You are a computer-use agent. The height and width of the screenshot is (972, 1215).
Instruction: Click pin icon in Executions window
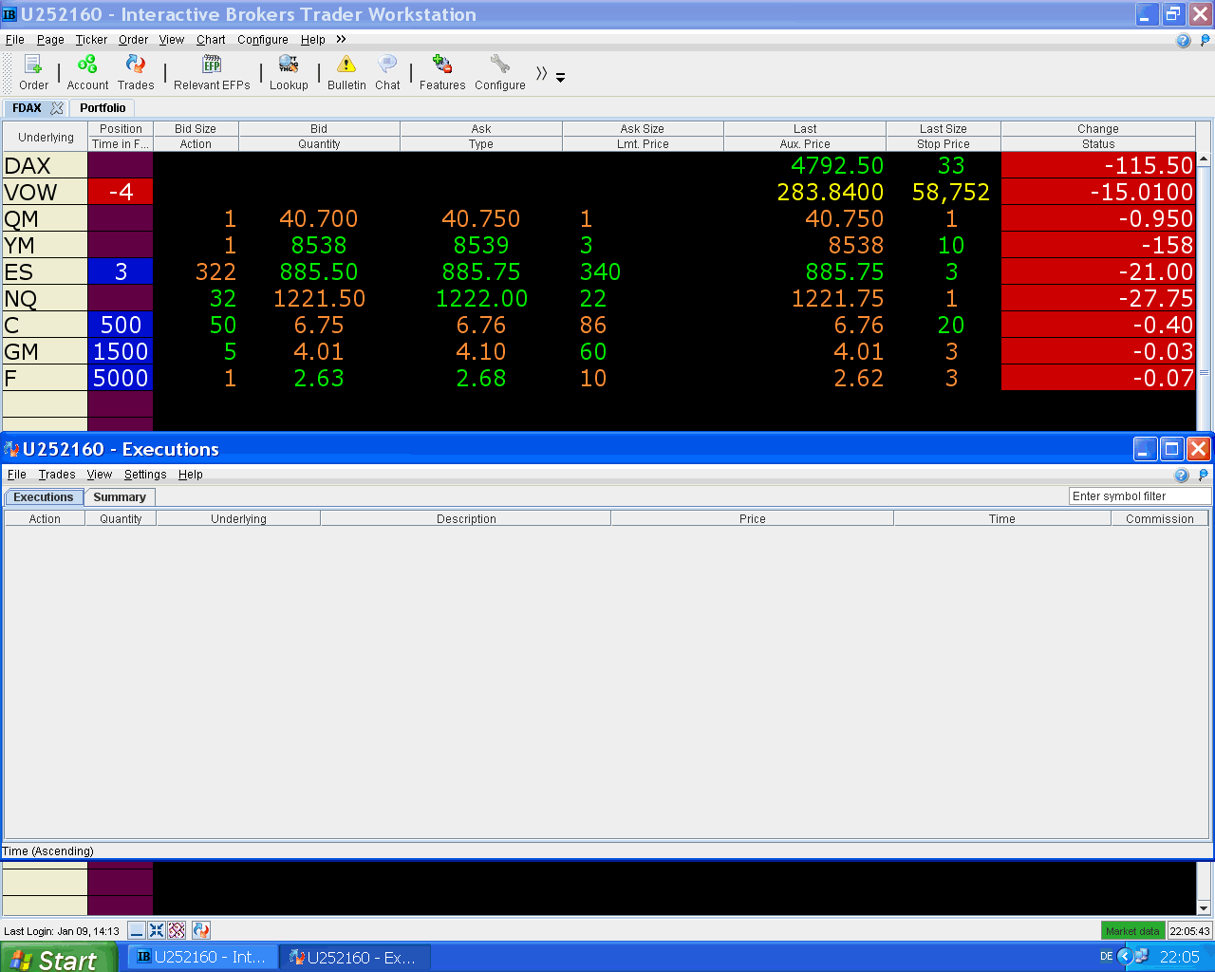(x=1204, y=475)
